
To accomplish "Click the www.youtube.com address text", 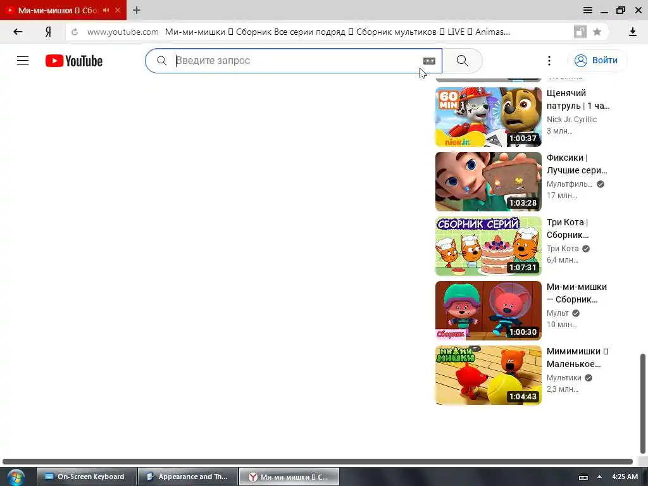I will point(123,32).
